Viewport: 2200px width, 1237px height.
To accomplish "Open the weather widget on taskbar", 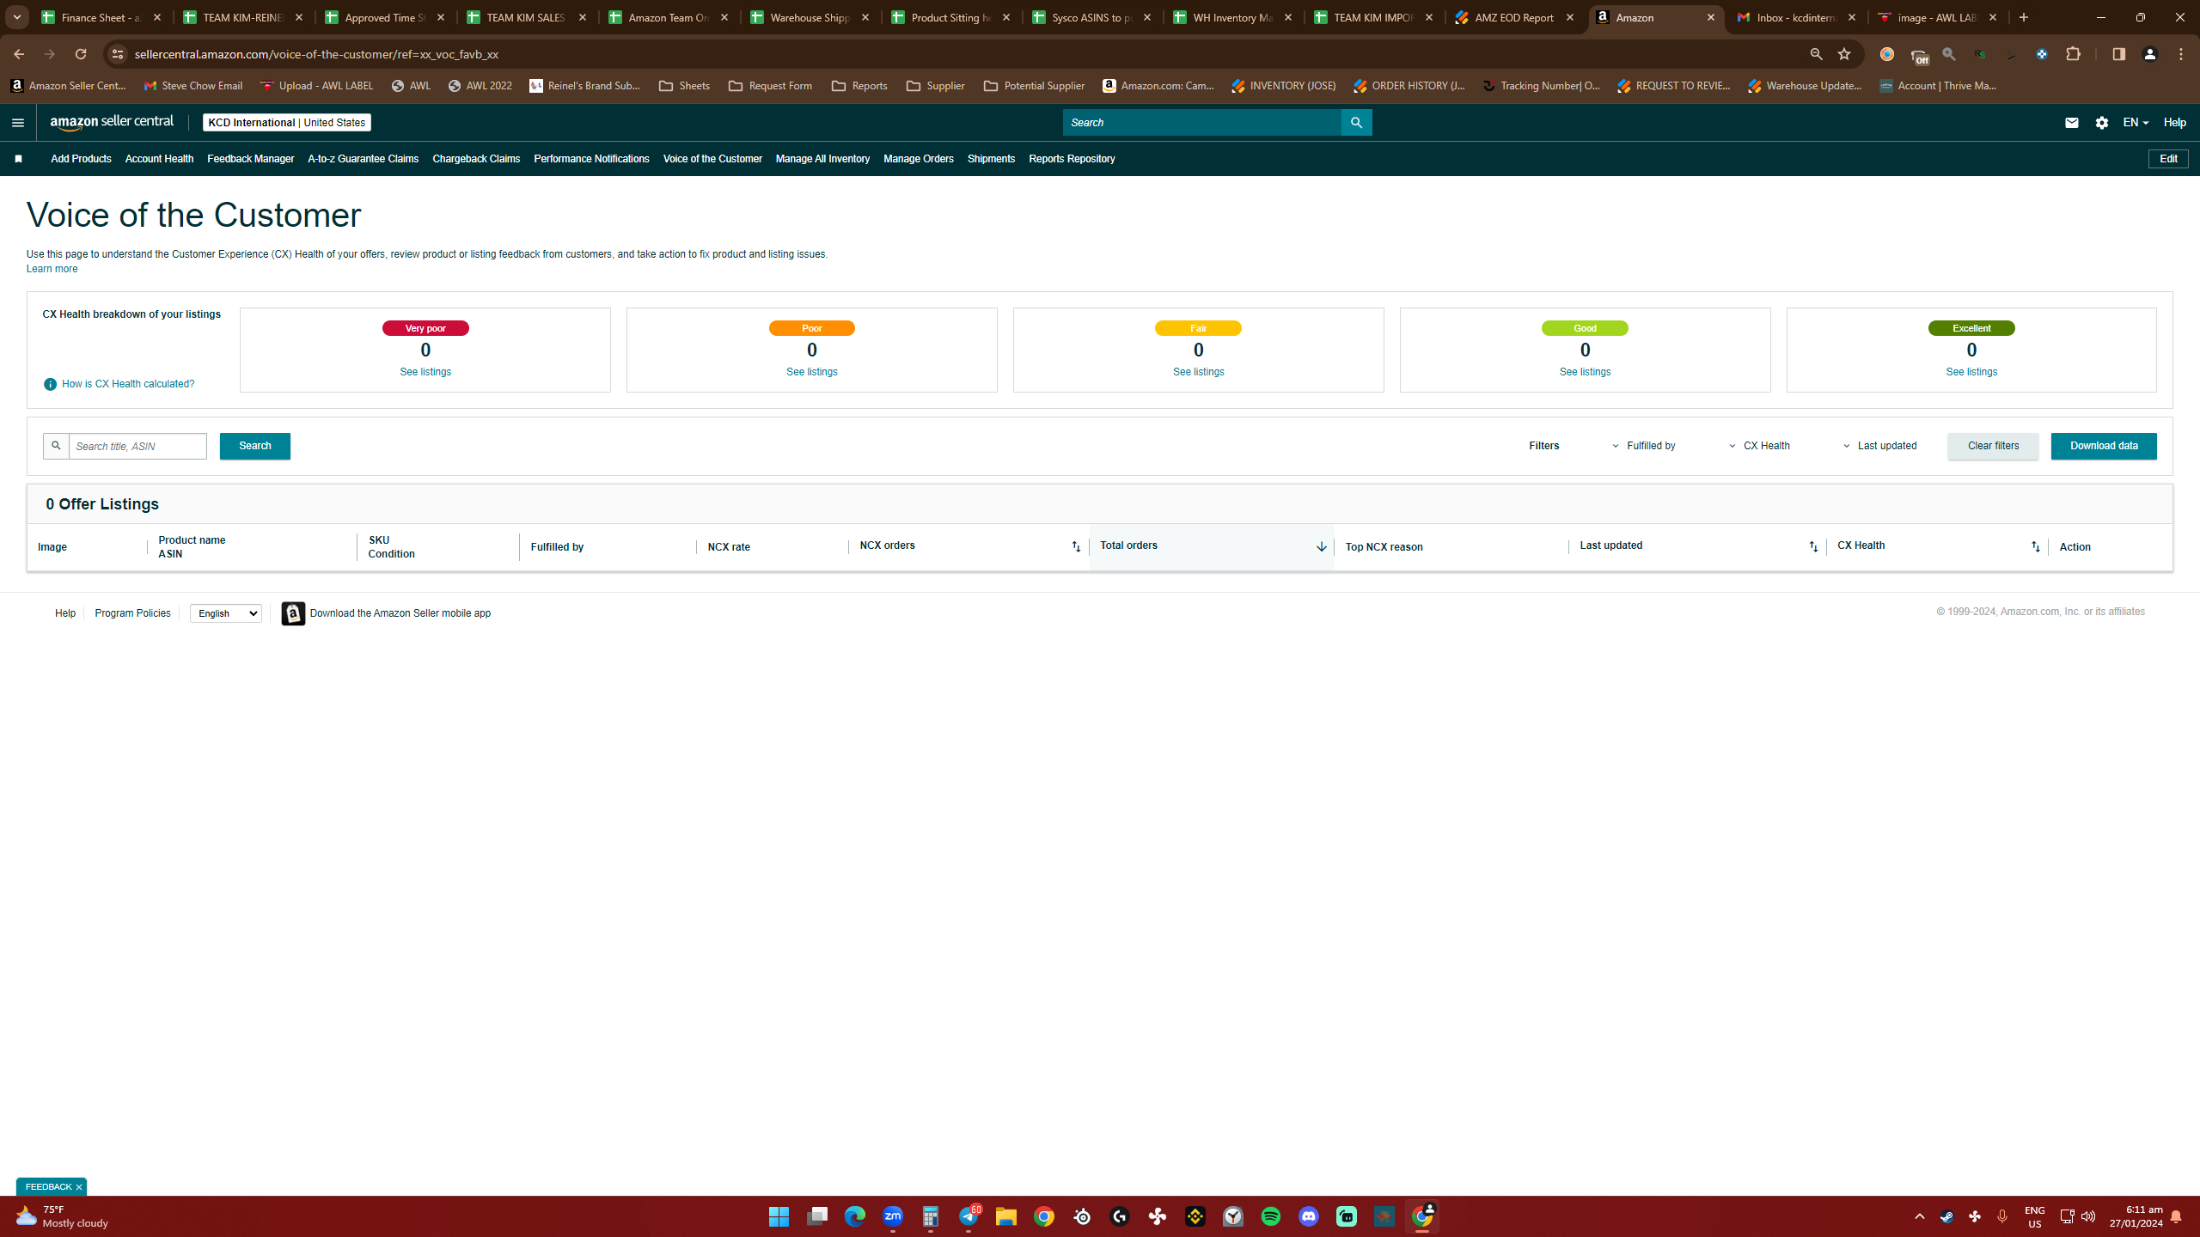I will pos(63,1216).
